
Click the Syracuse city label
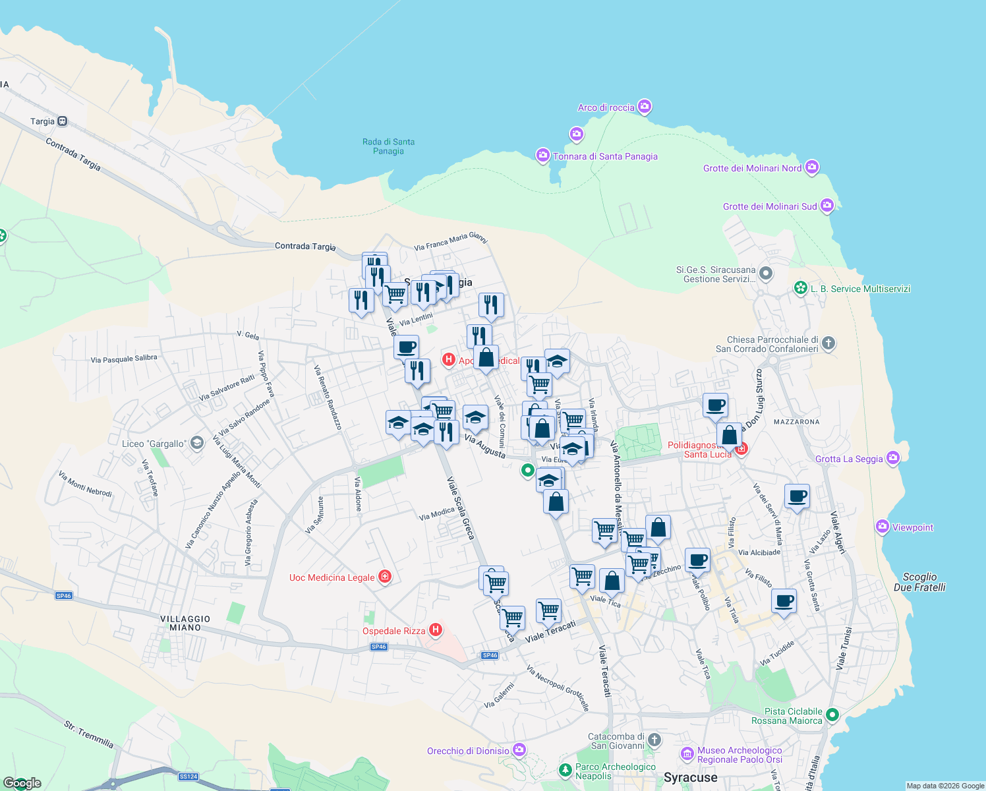(691, 777)
